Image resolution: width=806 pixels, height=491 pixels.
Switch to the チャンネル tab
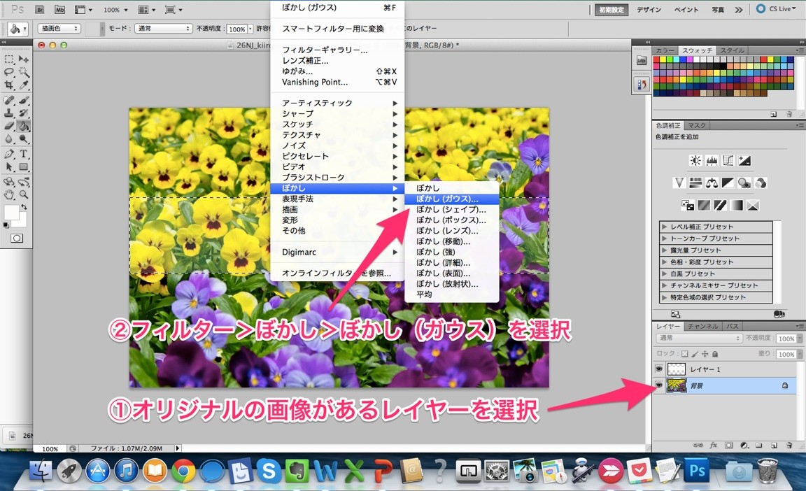coord(703,327)
